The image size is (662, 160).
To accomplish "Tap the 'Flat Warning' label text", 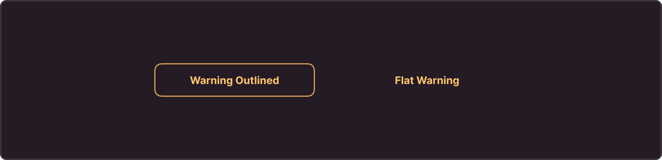I will [x=427, y=80].
